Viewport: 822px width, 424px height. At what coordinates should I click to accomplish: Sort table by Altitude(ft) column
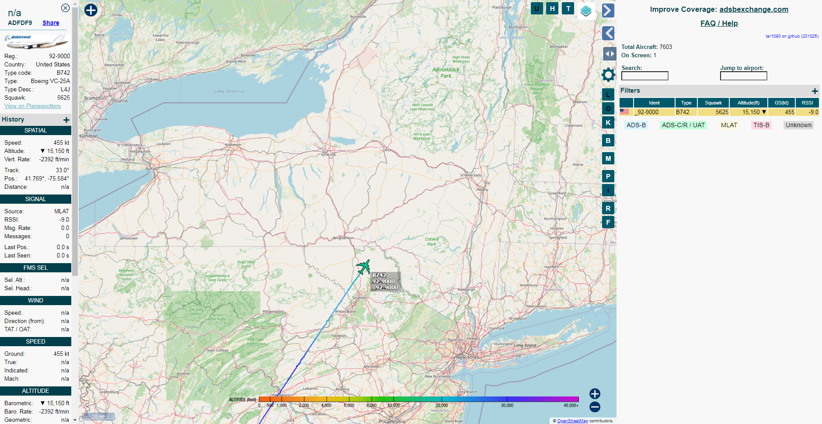click(x=749, y=103)
